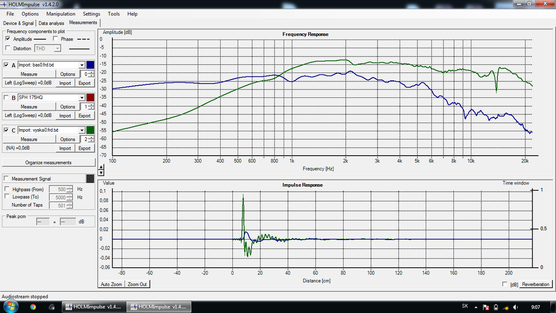Click the blue color swatch for A
Screen dimensions: 556x313
90,65
